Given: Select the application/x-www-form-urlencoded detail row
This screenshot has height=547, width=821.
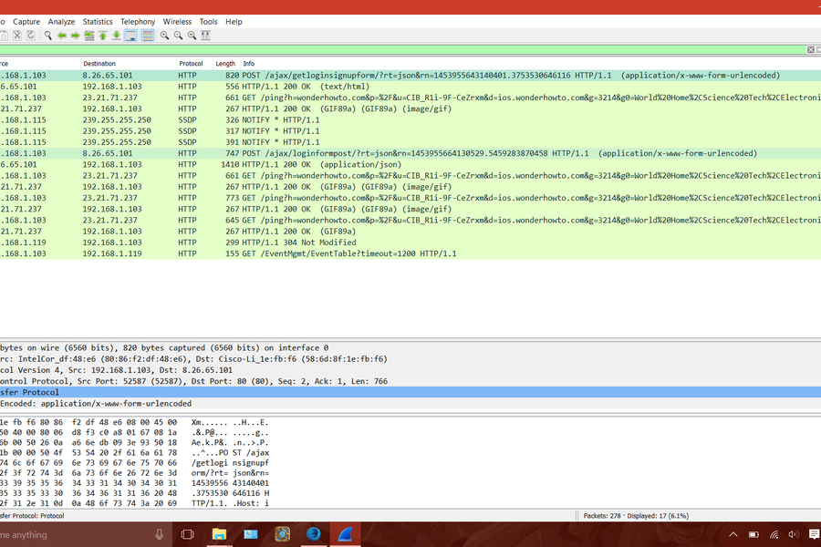Looking at the screenshot, I should click(x=410, y=404).
